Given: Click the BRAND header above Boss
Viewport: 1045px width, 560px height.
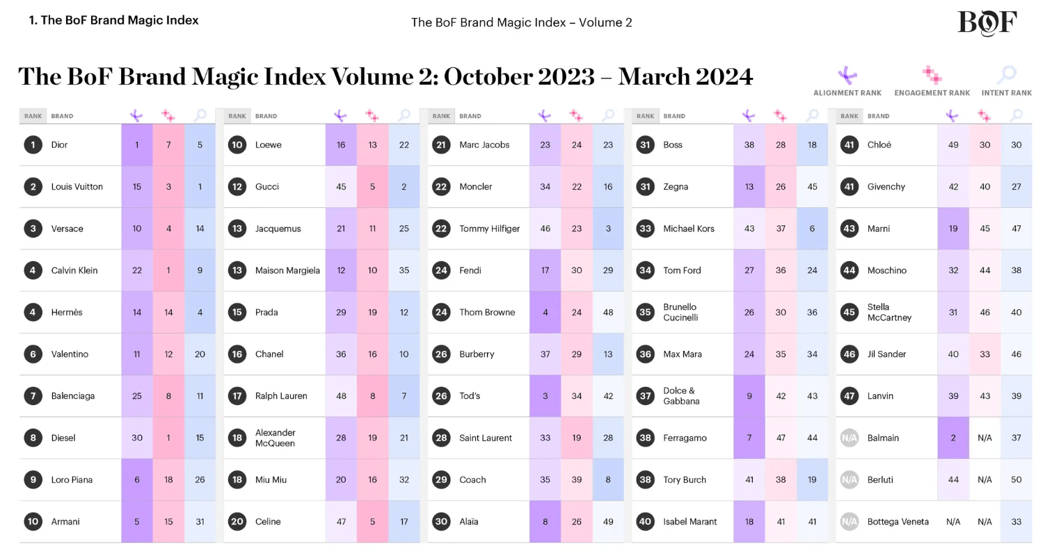Looking at the screenshot, I should (x=674, y=116).
